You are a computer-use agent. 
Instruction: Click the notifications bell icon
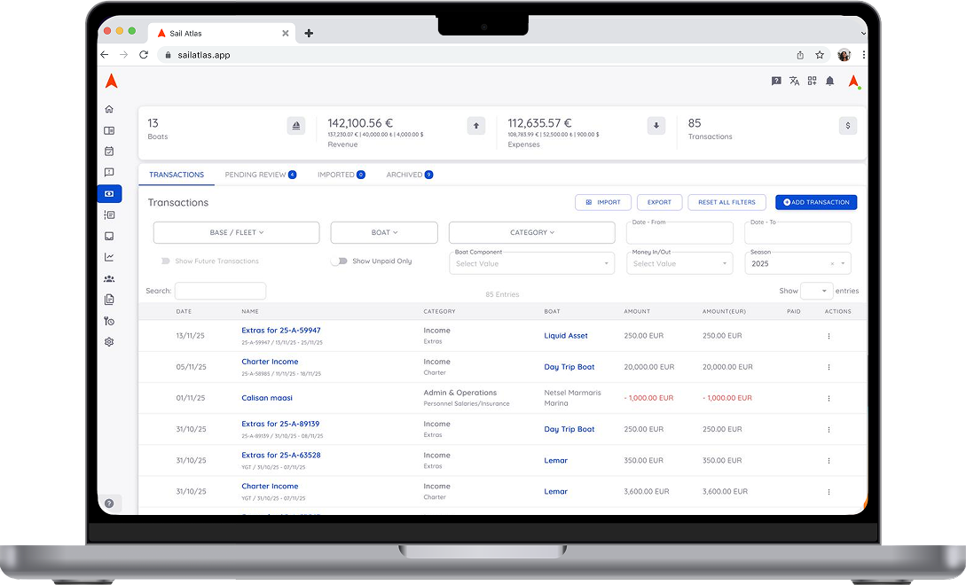(x=829, y=81)
